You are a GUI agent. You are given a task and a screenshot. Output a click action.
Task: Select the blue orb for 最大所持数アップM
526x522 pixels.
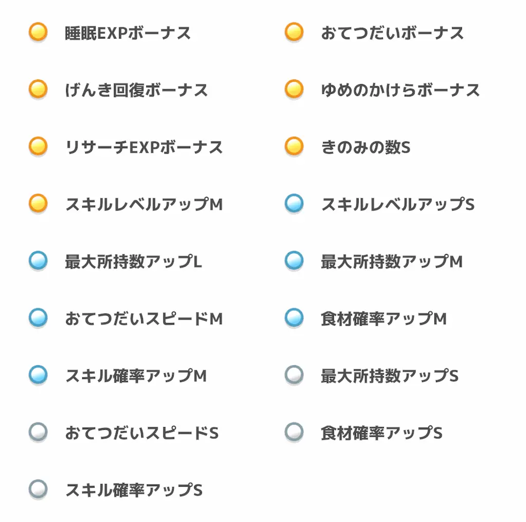point(294,260)
